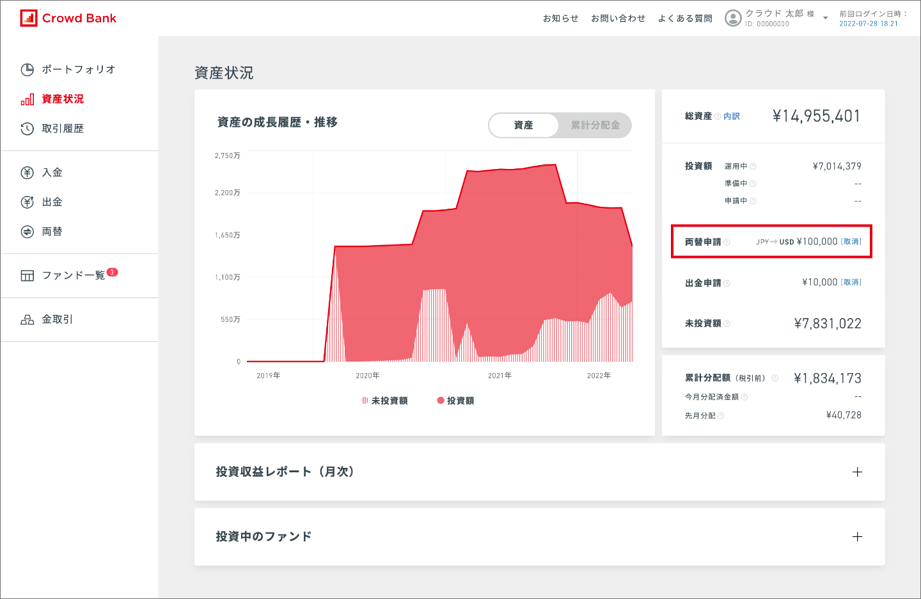This screenshot has height=599, width=921.
Task: Click help icon next to 今月分配済金額
Action: (744, 397)
